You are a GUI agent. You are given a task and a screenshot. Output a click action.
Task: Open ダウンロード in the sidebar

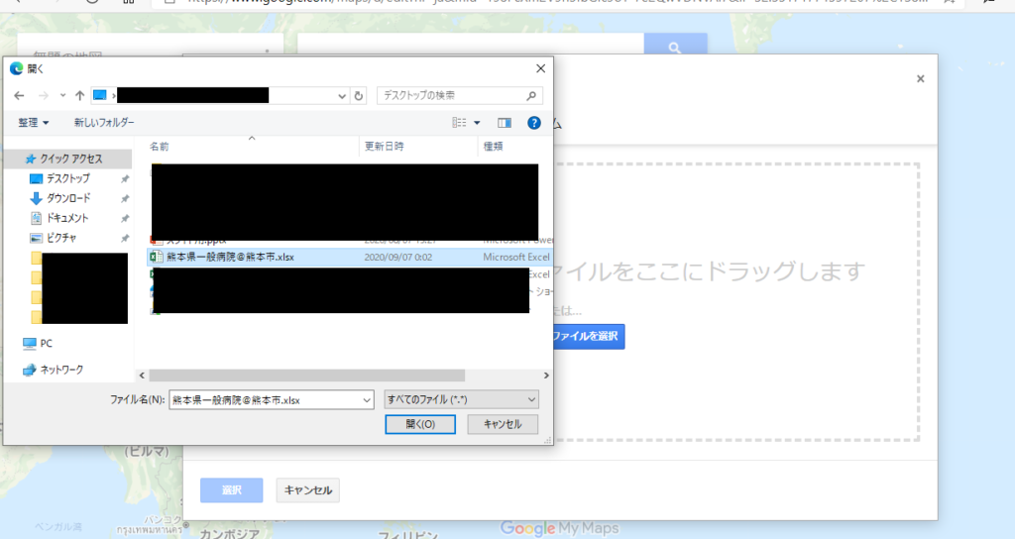pyautogui.click(x=67, y=198)
